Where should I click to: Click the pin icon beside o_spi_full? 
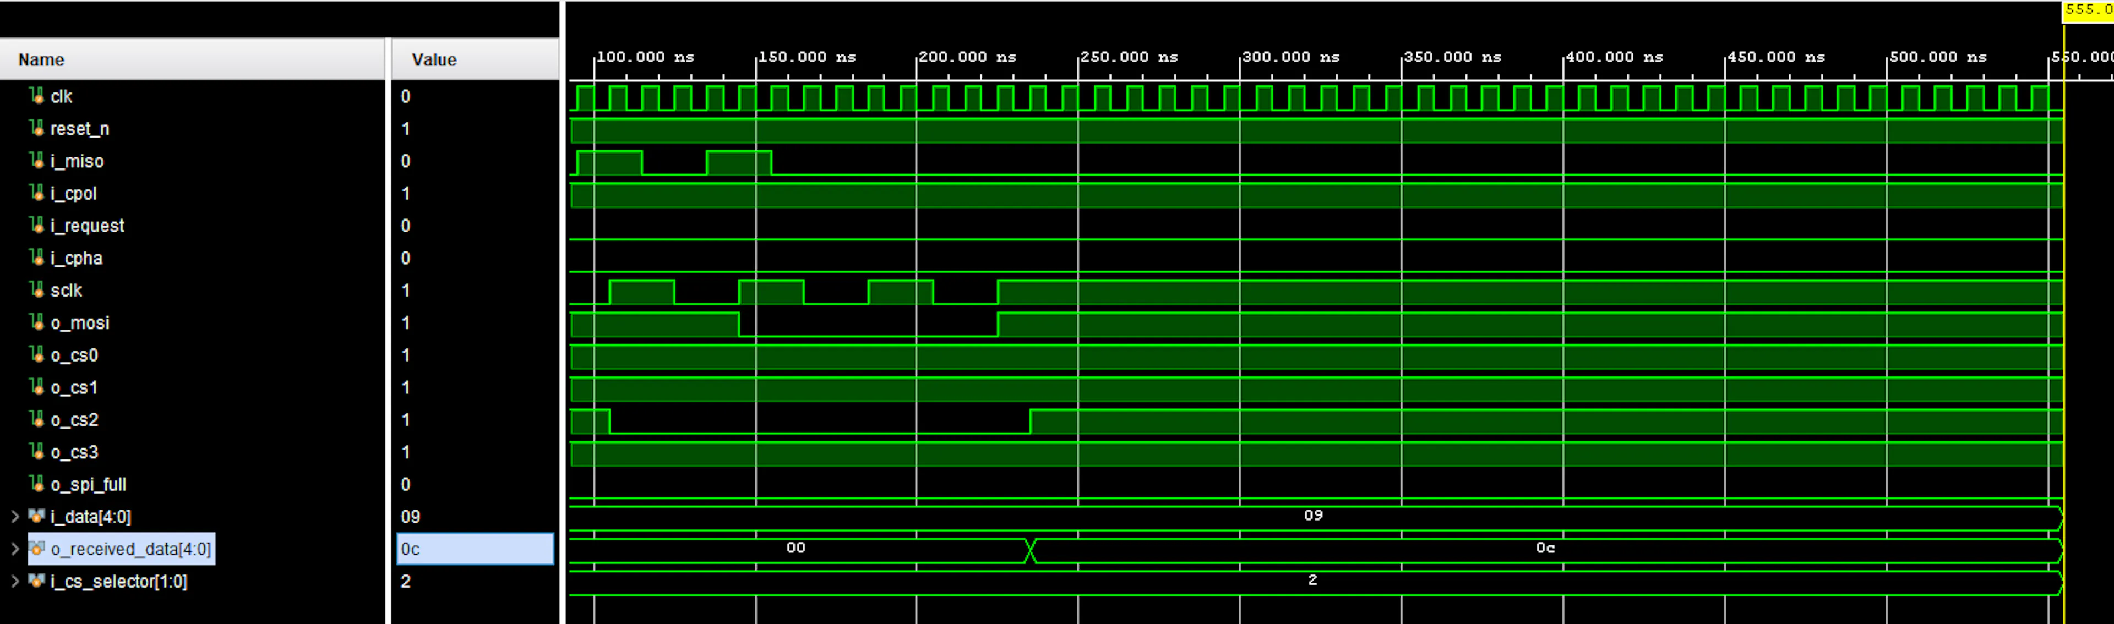tap(39, 485)
